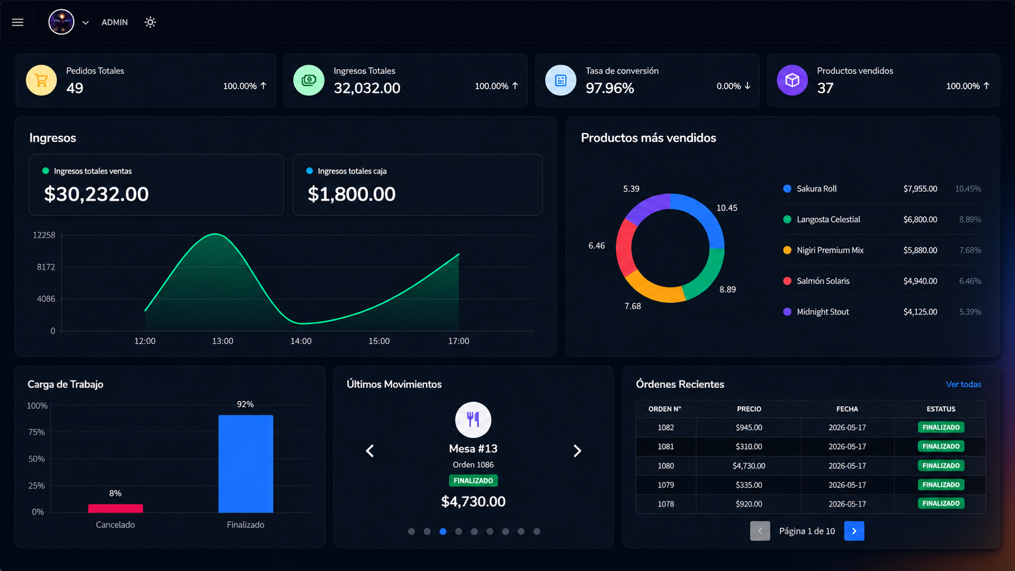Select the Salmón Solaris legend dot
Screen dimensions: 1015x571
click(787, 281)
